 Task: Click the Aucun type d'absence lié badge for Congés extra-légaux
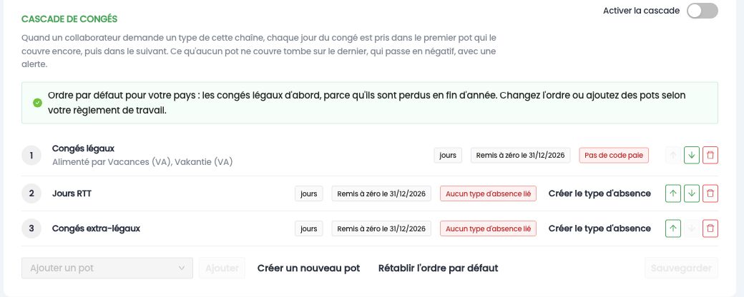click(488, 228)
